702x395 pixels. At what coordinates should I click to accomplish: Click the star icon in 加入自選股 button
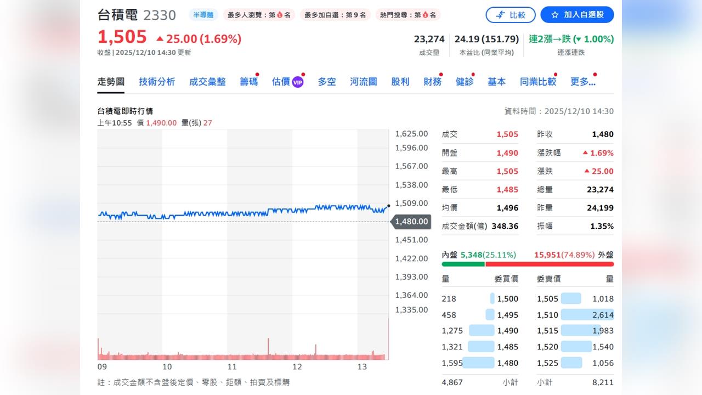pos(554,15)
